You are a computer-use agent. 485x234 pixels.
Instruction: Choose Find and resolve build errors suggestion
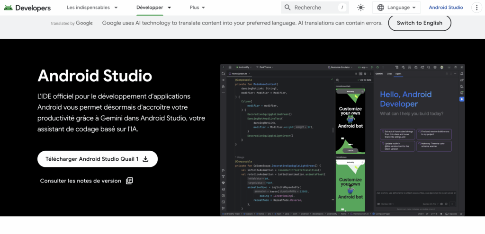(x=434, y=134)
